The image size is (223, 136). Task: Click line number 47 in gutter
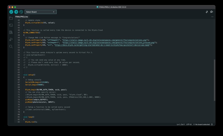coord(19,33)
